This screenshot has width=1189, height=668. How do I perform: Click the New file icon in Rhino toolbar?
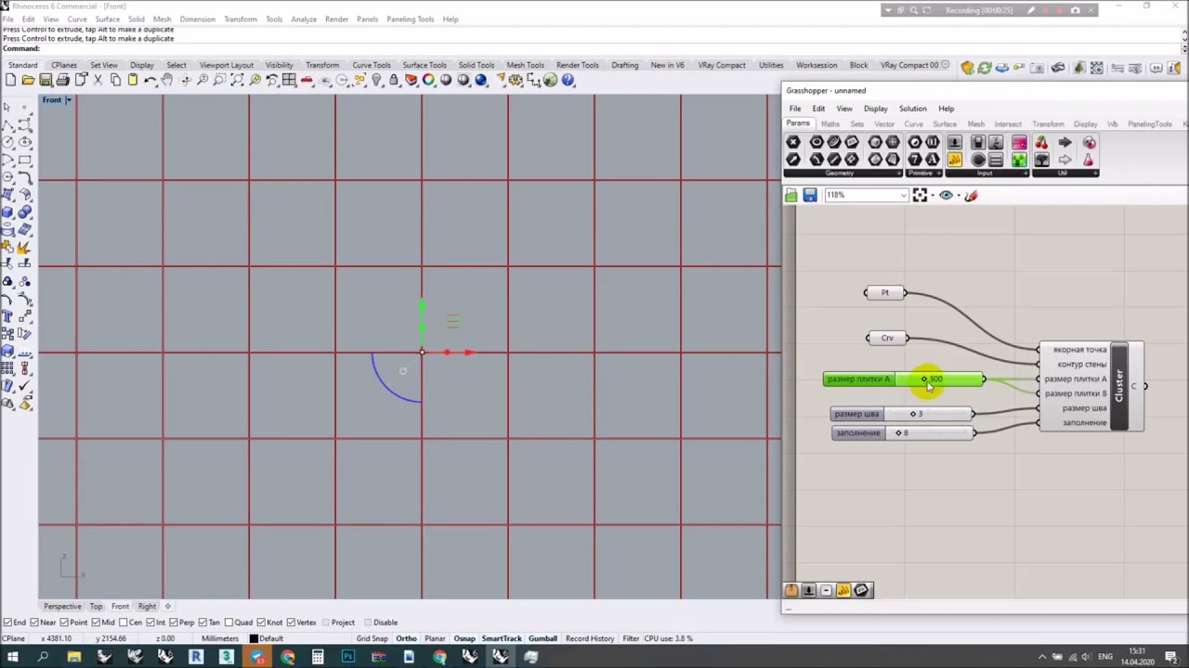click(x=10, y=80)
